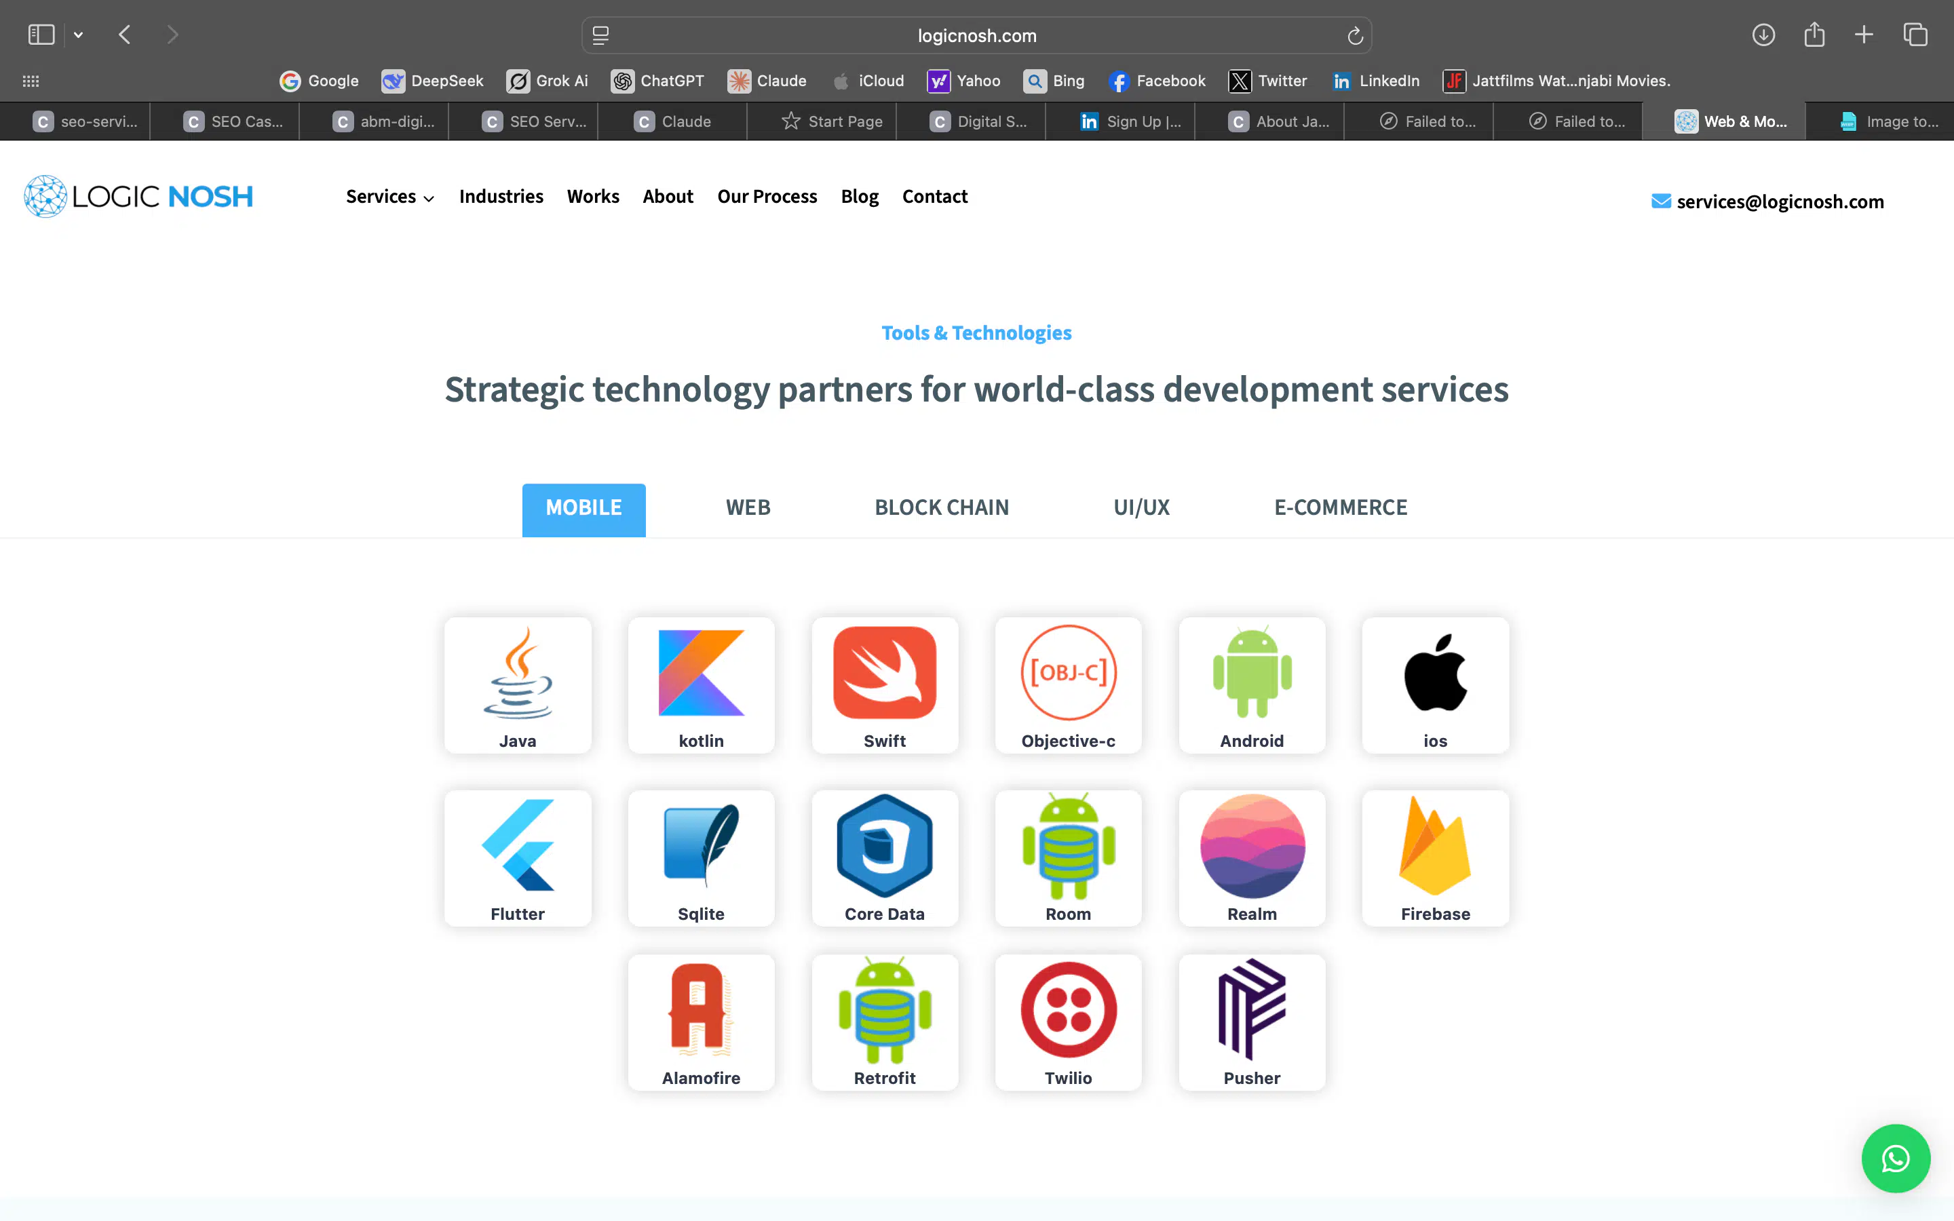Viewport: 1954px width, 1221px height.
Task: Expand the Services navigation dropdown
Action: pos(389,196)
